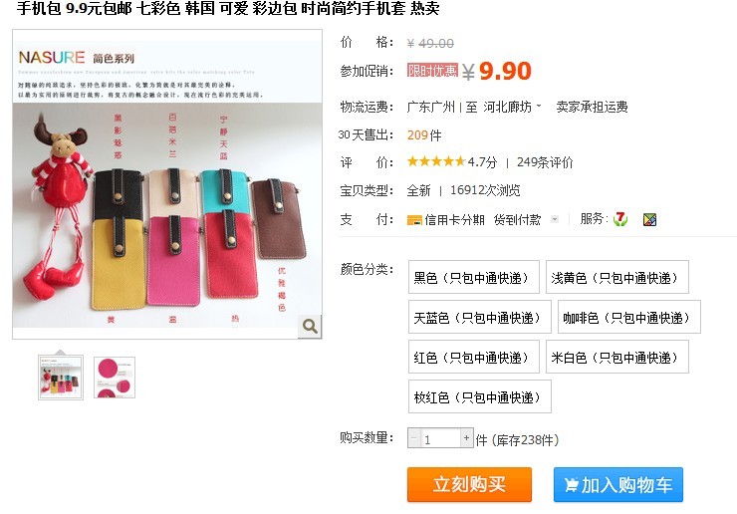The image size is (737, 514).
Task: Select the pink circle product thumbnail
Action: (x=115, y=378)
